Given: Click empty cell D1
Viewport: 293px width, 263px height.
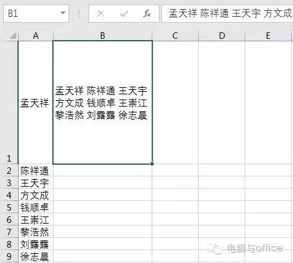Looking at the screenshot, I should tap(221, 102).
